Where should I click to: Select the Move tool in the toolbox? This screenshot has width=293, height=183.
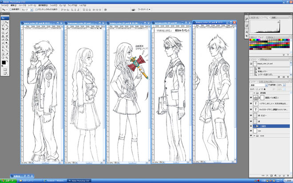tap(7, 23)
